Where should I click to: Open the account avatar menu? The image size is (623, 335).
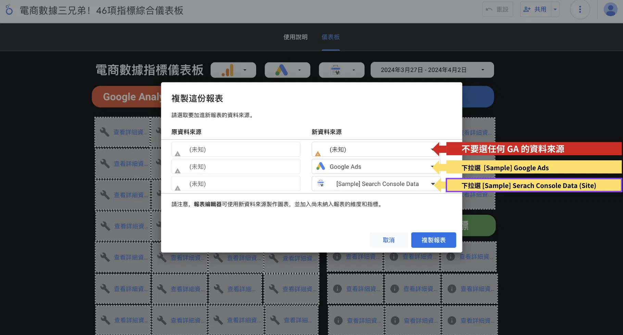610,10
